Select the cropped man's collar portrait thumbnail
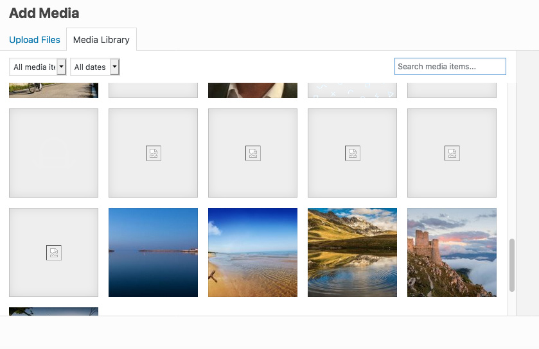 click(252, 90)
